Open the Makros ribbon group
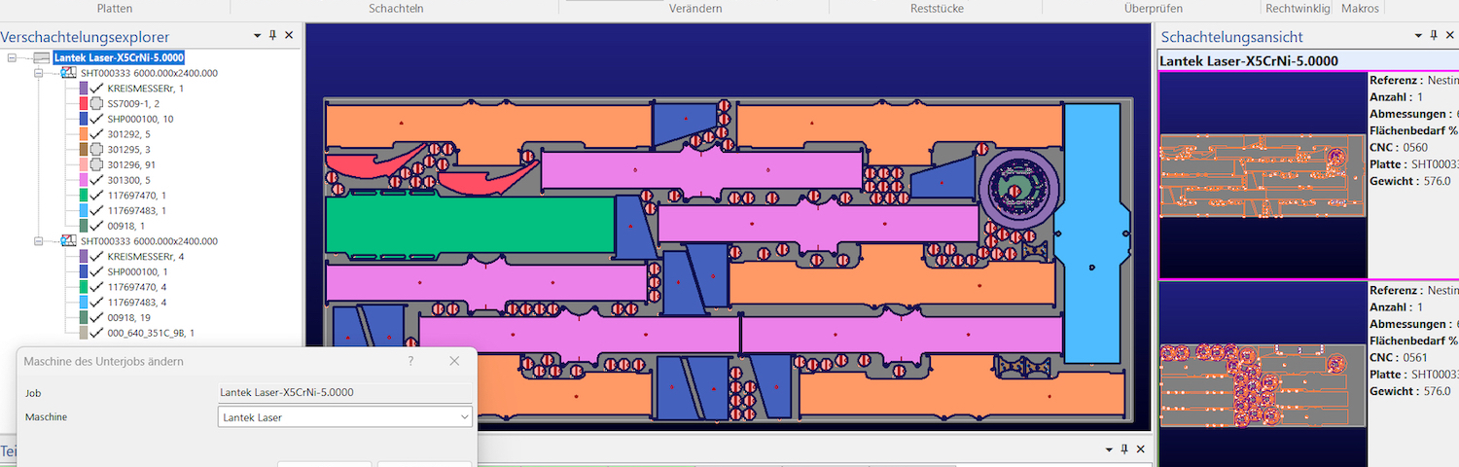Viewport: 1459px width, 467px height. coord(1359,9)
